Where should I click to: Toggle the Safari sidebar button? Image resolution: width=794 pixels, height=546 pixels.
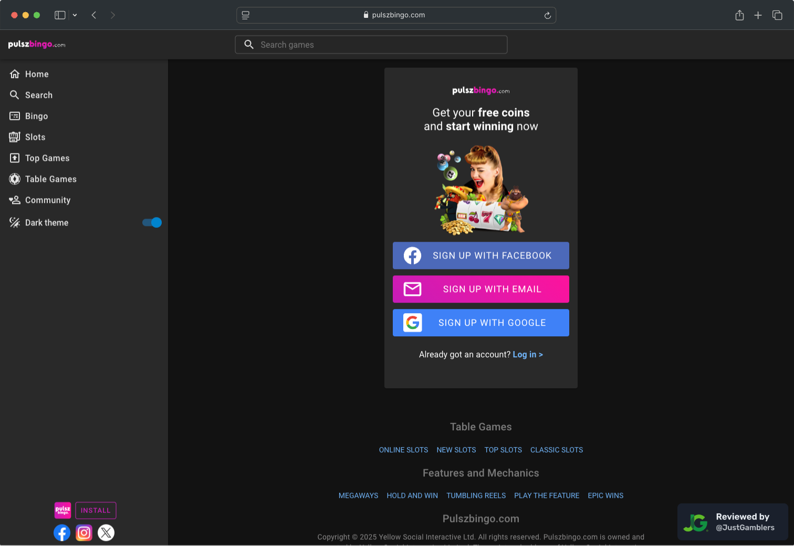click(60, 15)
